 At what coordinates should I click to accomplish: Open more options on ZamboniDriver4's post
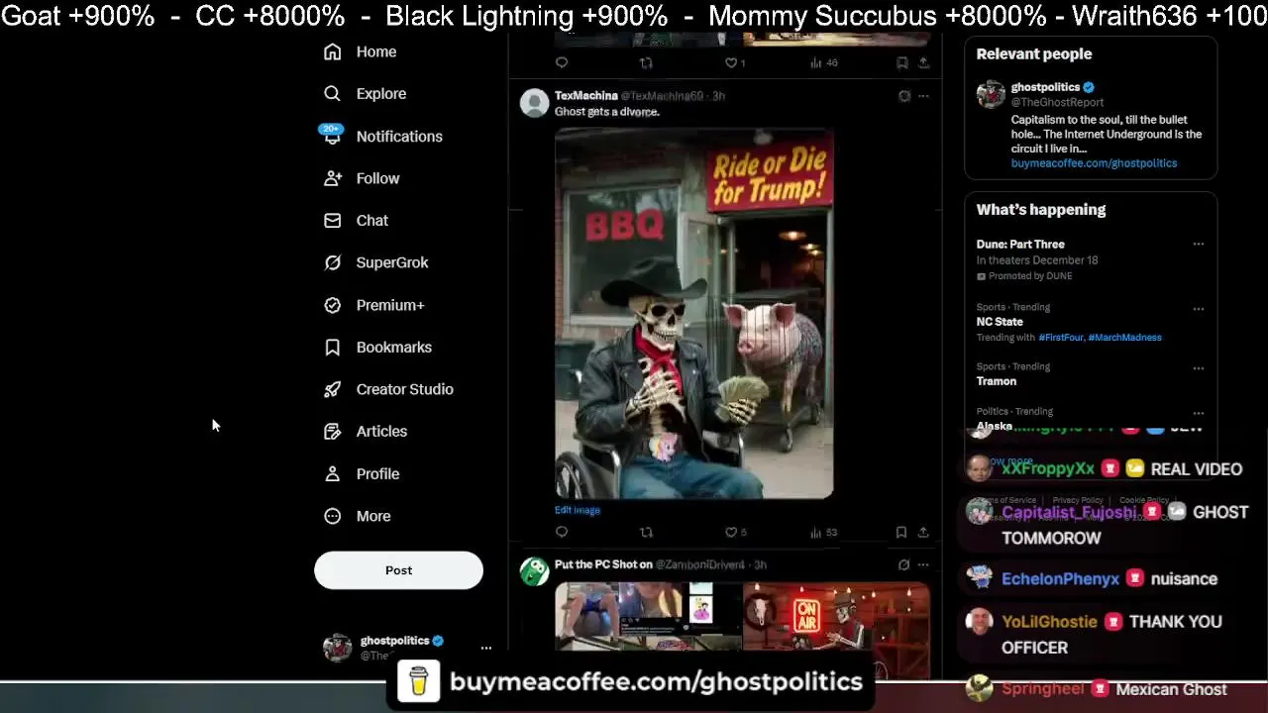tap(923, 564)
